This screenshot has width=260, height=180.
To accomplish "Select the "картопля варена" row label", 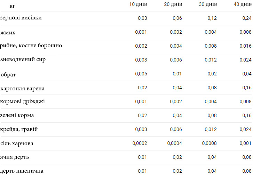I will 22,89.
